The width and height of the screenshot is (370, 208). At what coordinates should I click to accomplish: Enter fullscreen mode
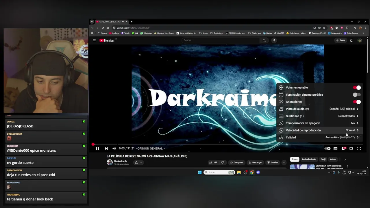(359, 148)
